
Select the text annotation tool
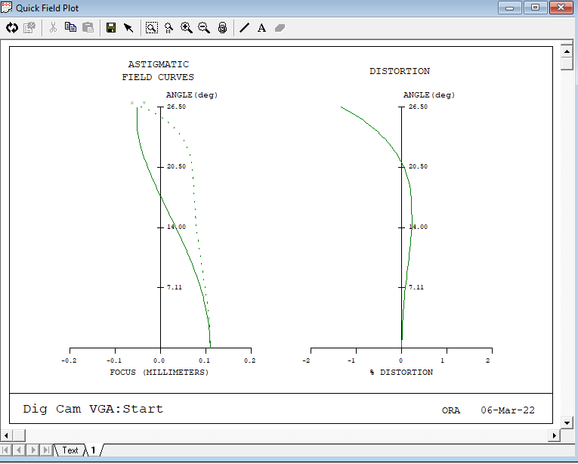[261, 28]
